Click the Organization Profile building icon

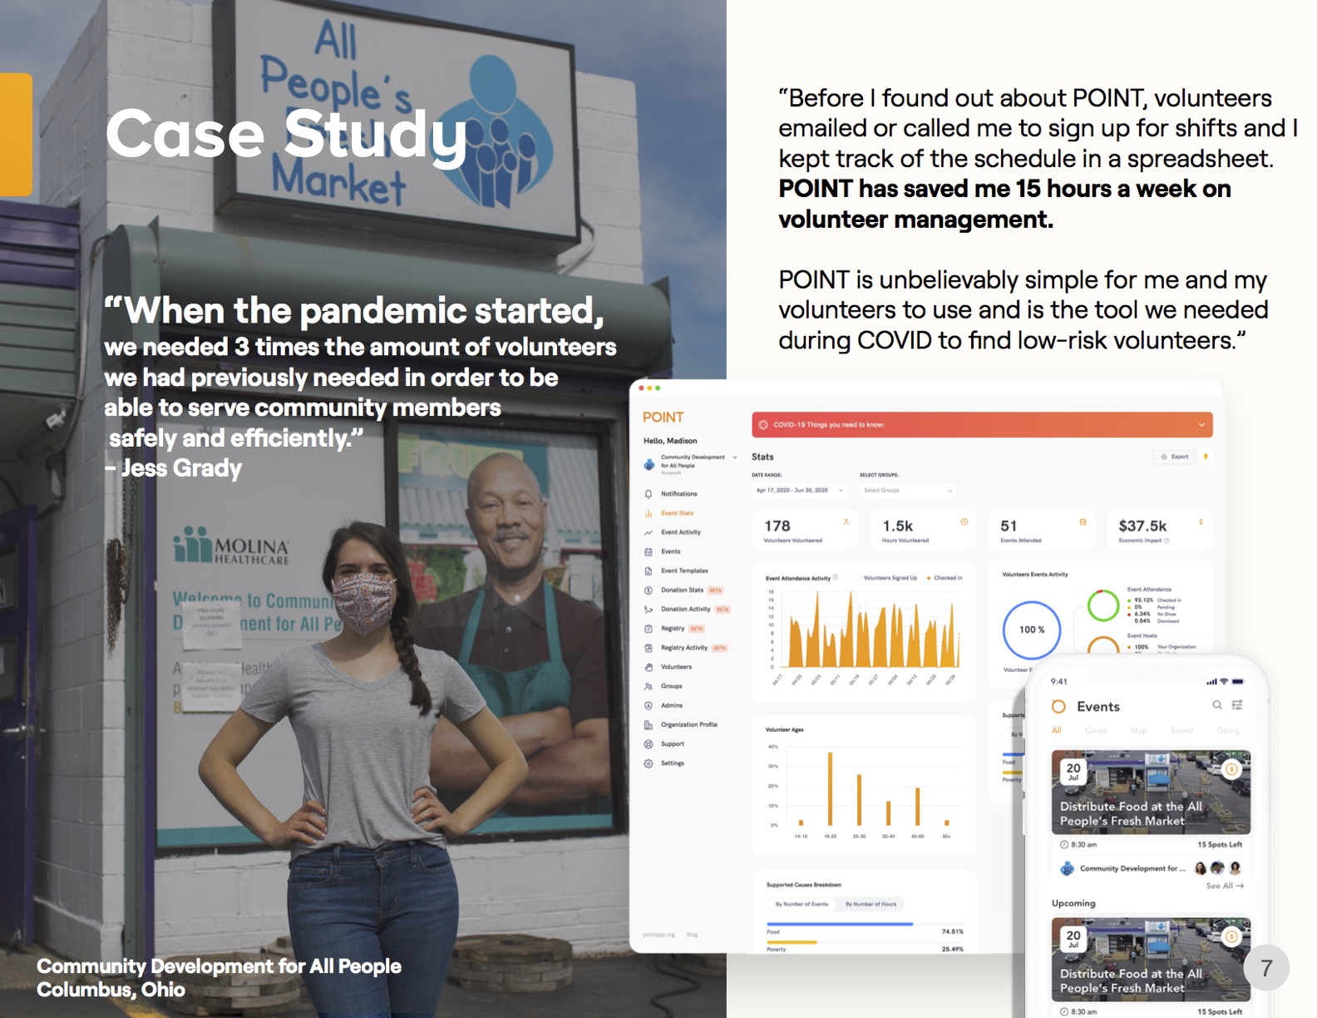click(649, 725)
